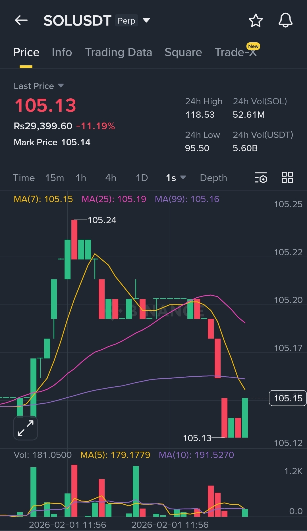This screenshot has width=307, height=531.
Task: Tap the Time line chart option
Action: pyautogui.click(x=24, y=178)
